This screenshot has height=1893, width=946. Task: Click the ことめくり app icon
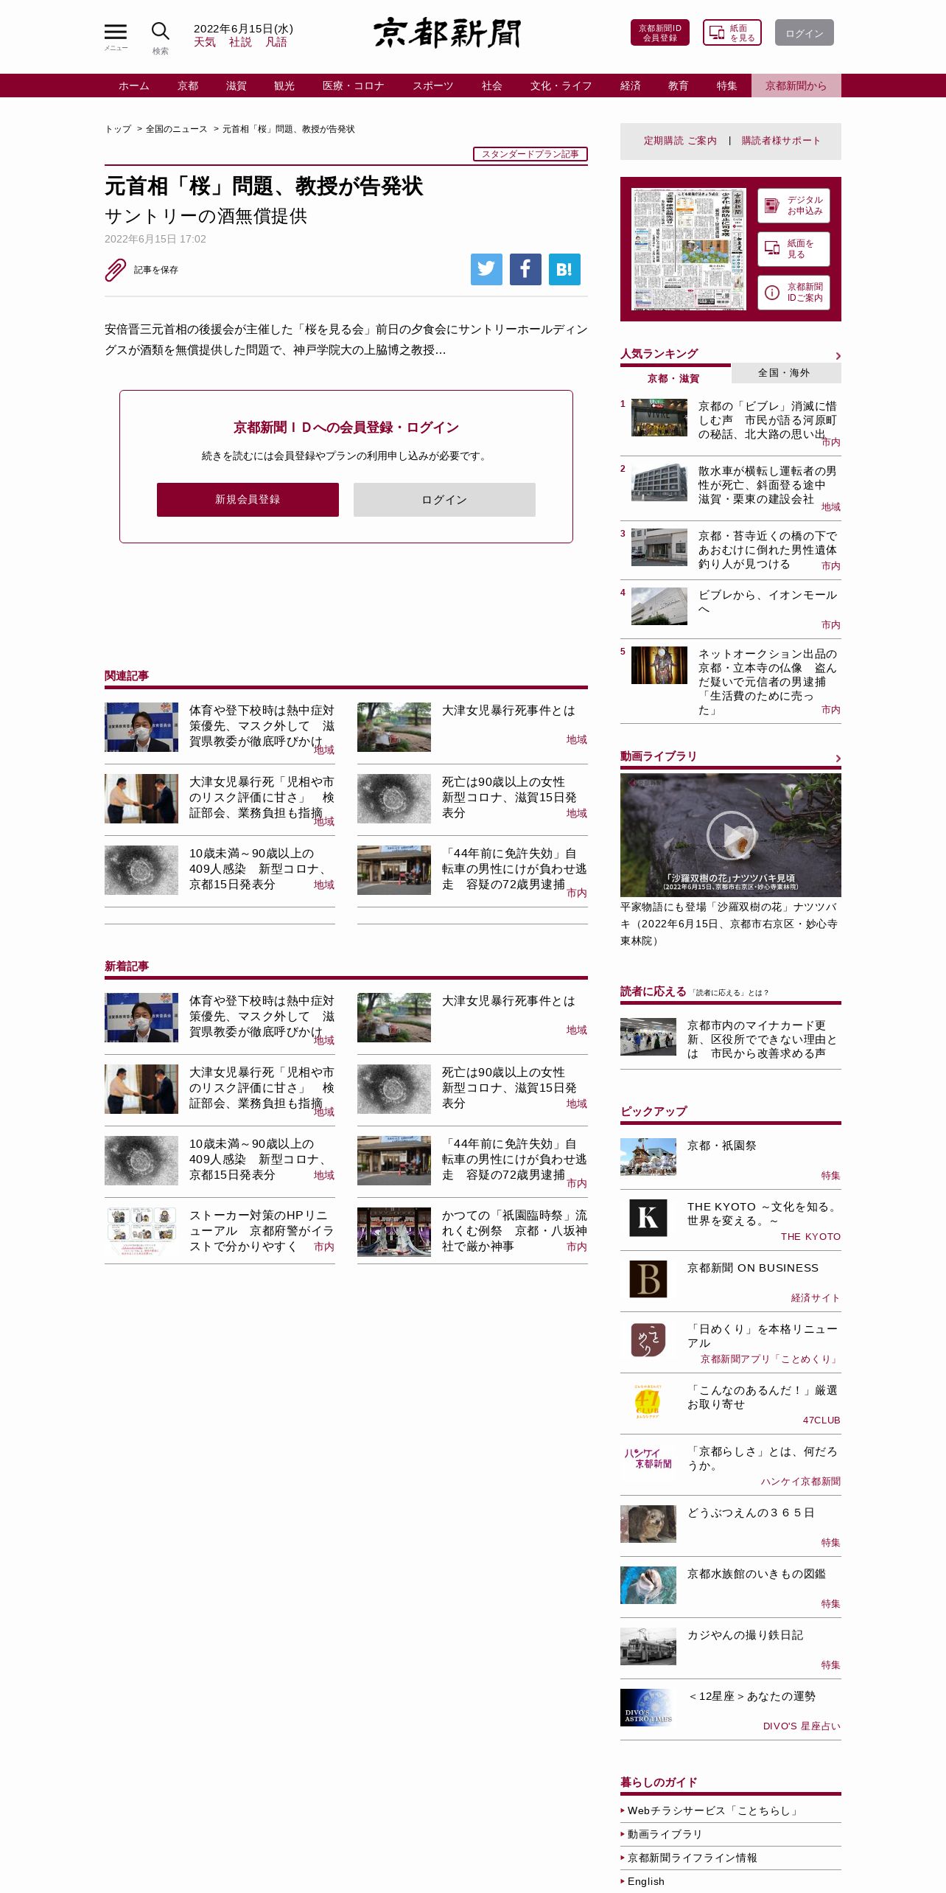pyautogui.click(x=648, y=1340)
